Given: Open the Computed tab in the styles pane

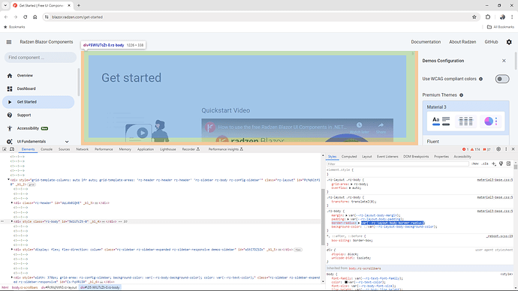Looking at the screenshot, I should click(349, 157).
